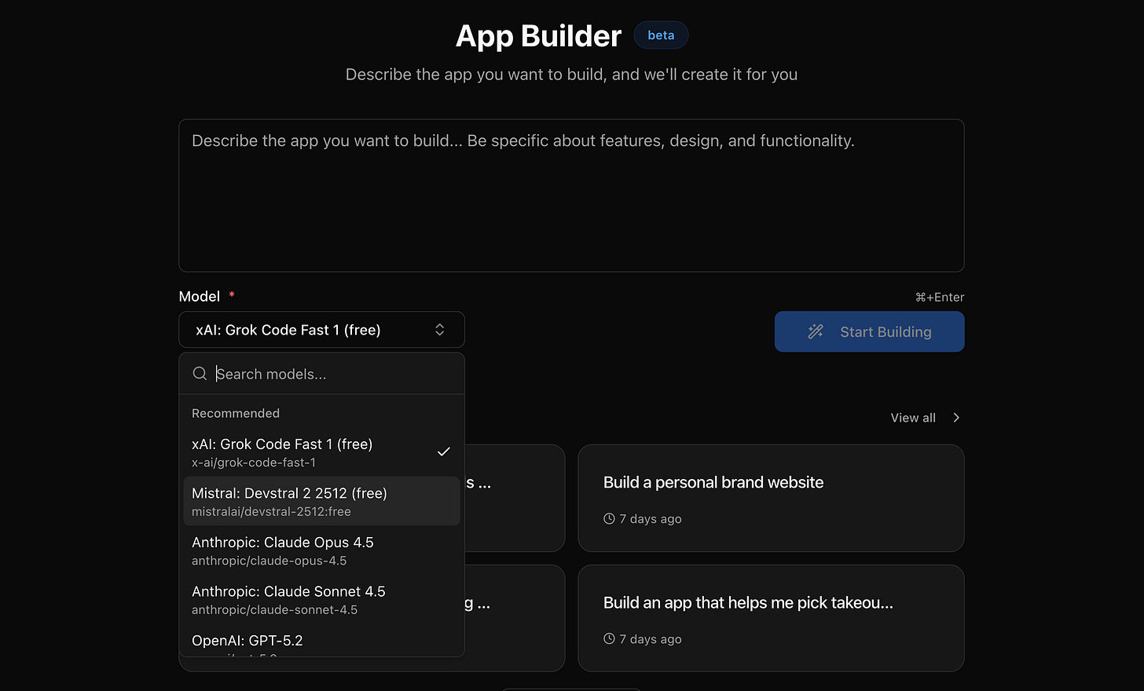Click 7 days ago on takeout app card
This screenshot has width=1144, height=691.
click(650, 638)
